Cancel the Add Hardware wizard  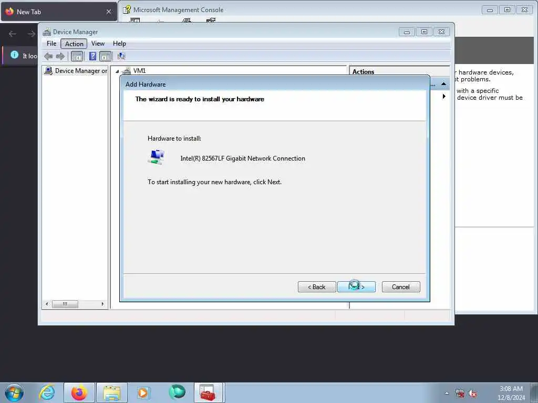click(x=401, y=287)
